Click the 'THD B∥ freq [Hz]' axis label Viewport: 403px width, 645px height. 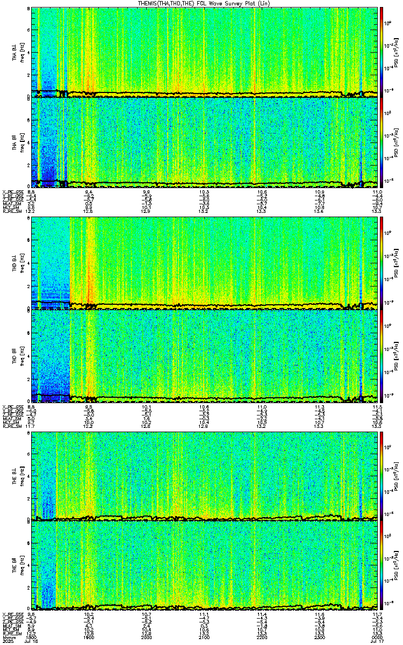click(x=18, y=355)
